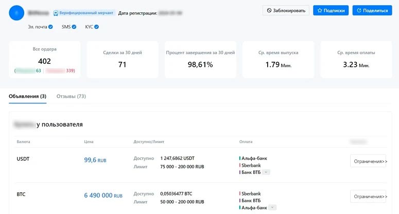Expand payment methods dropdown for BTC
Screen dimensions: 399x214
[x=272, y=207]
